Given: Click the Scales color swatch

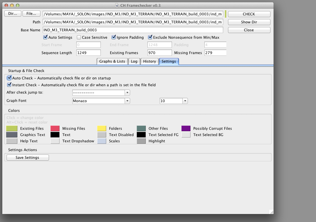Looking at the screenshot, I should pos(102,141).
